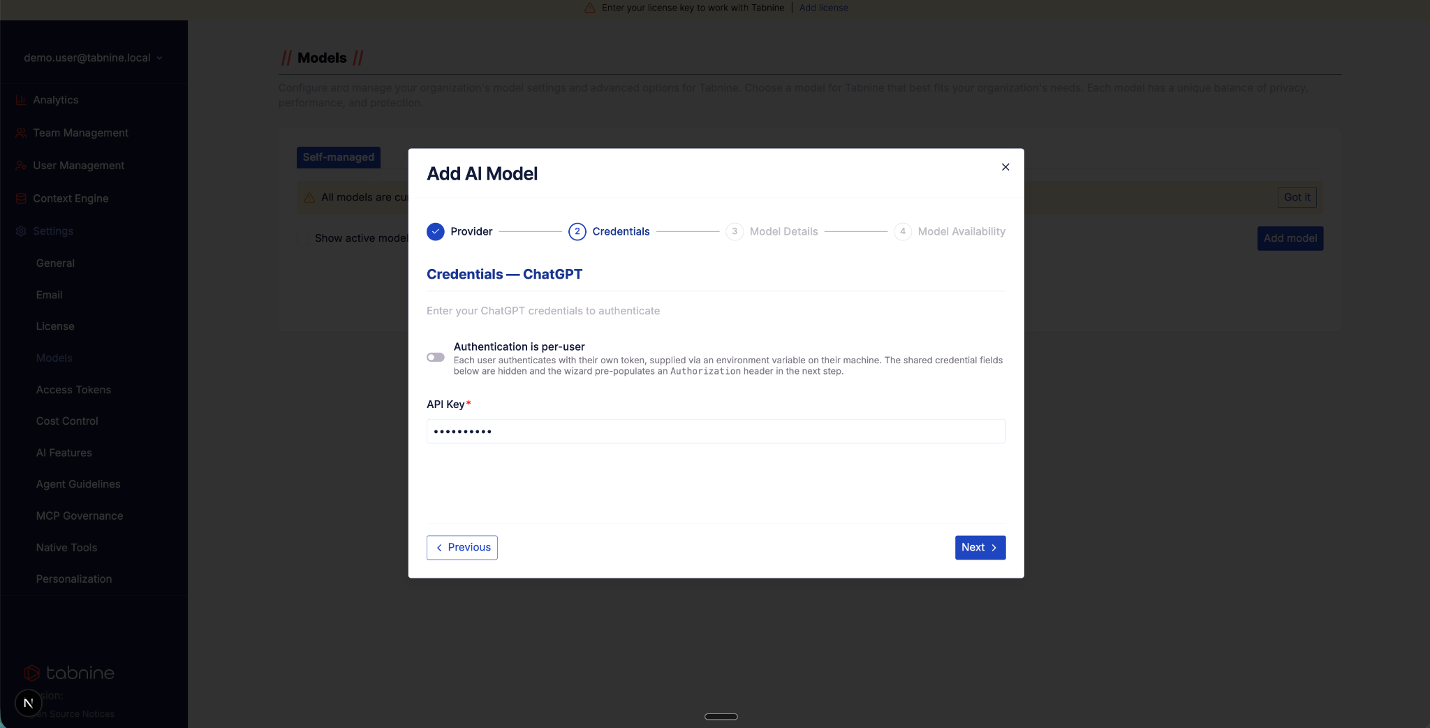Select the Credentials step number icon

coord(577,231)
